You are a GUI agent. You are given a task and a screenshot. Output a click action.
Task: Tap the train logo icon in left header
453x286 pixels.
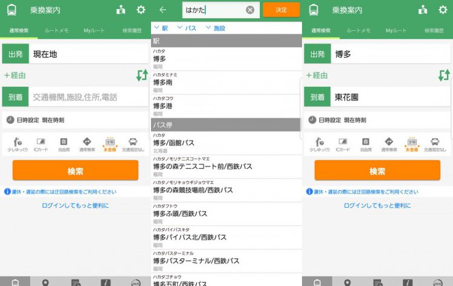pos(12,10)
